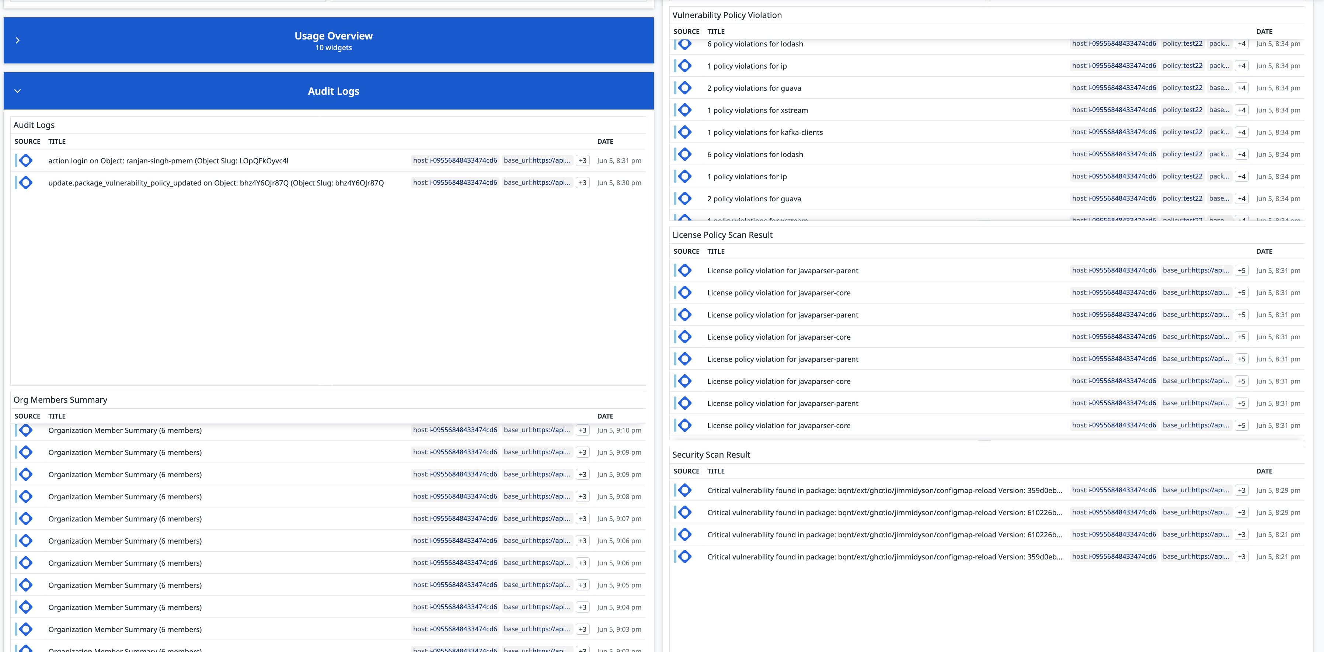
Task: Click TITLE column header in License Policy Scan Result
Action: [715, 252]
